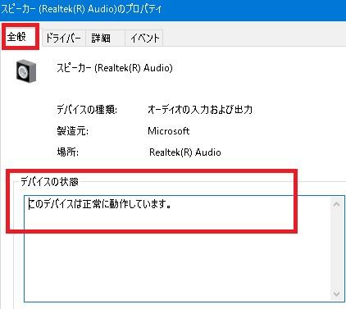The width and height of the screenshot is (346, 309).
Task: Click the スピーカー (Realtek(R) Audio) device name beside the icon
Action: (115, 68)
